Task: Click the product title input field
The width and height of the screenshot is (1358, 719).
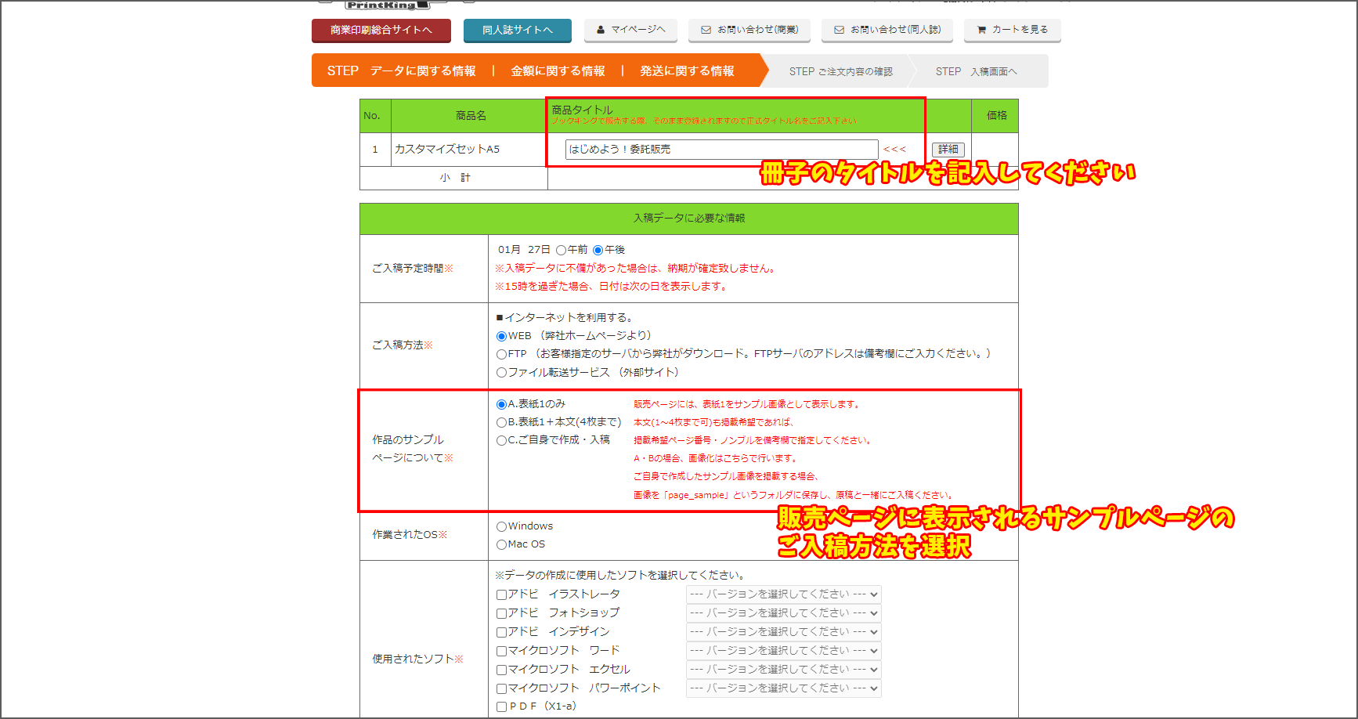Action: pyautogui.click(x=721, y=149)
